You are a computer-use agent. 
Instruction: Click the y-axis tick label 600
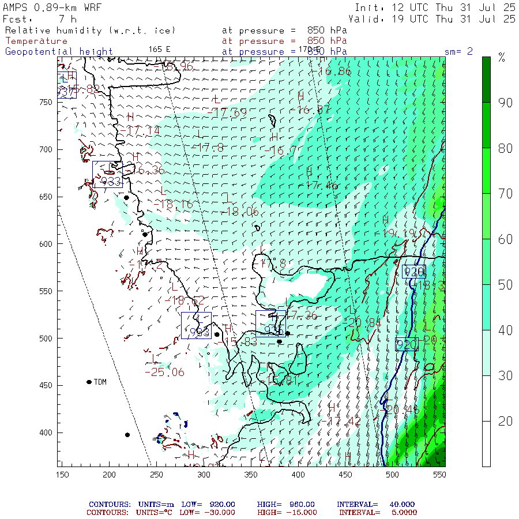[46, 244]
